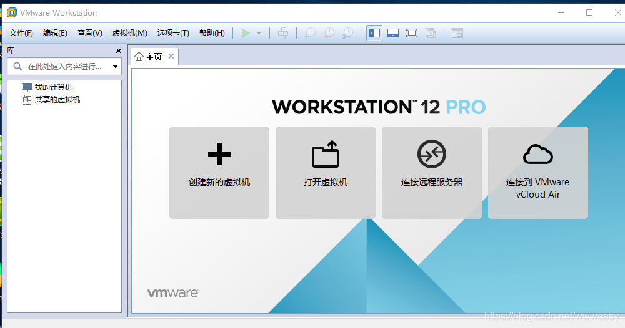625x328 pixels.
Task: Minimize the VMware Workstation window
Action: (561, 12)
